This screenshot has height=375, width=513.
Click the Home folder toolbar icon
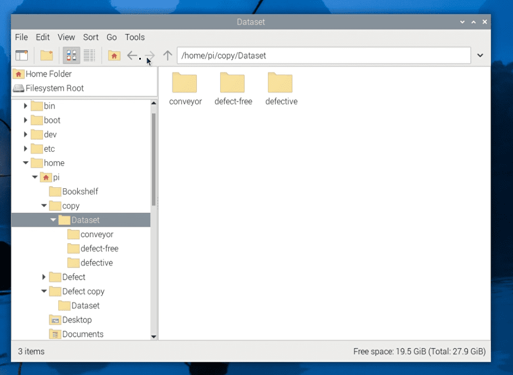(114, 55)
